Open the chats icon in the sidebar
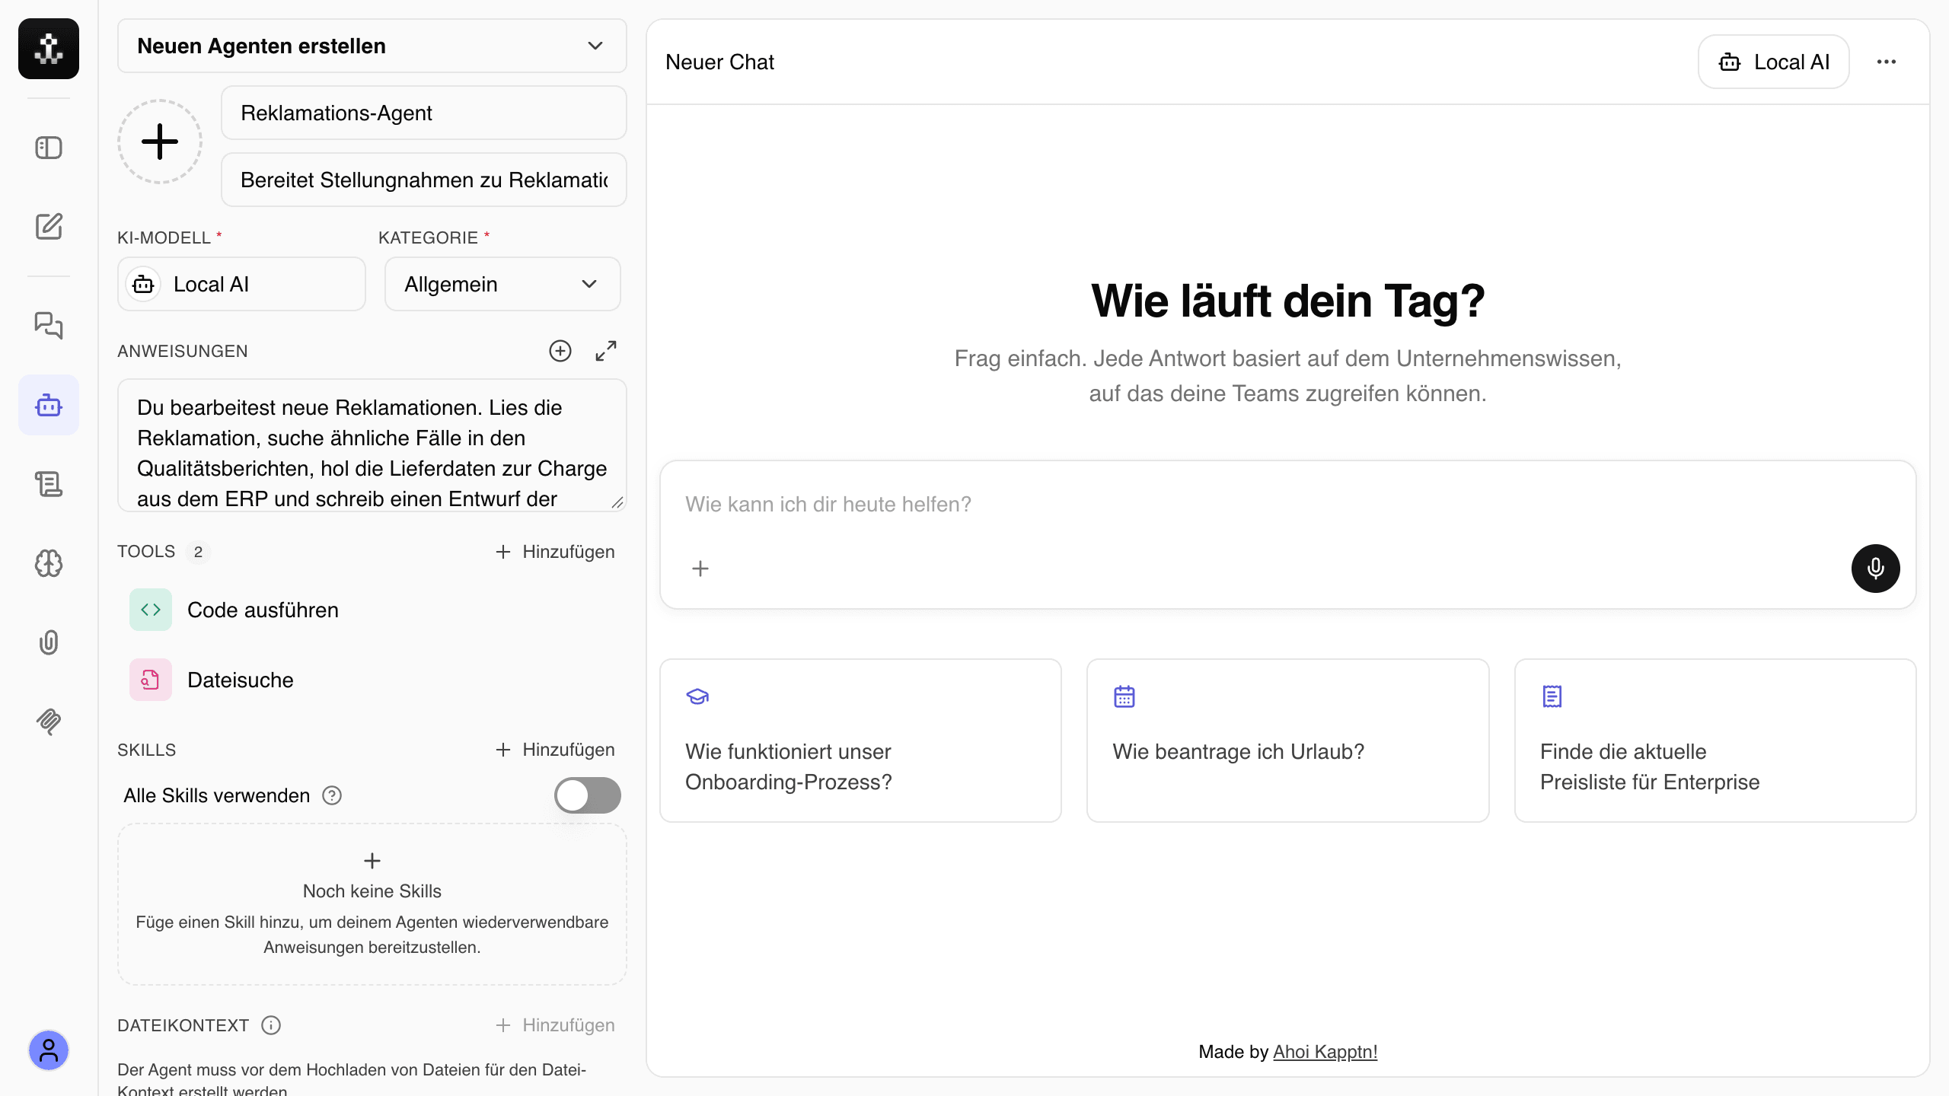 49,326
